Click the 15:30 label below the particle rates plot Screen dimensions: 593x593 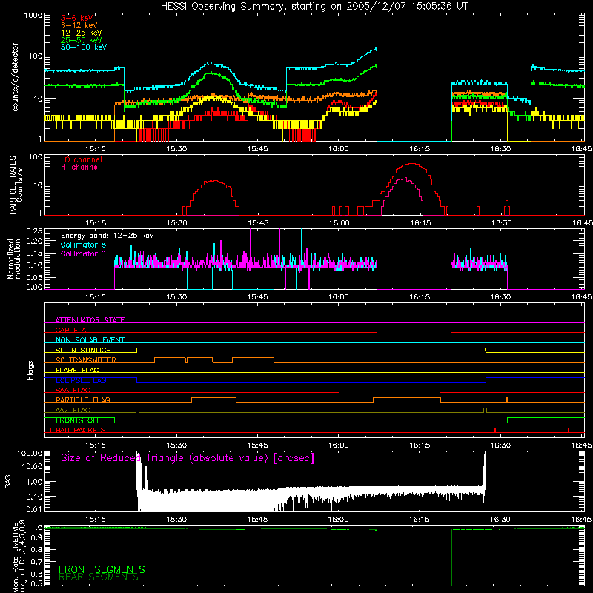click(176, 223)
